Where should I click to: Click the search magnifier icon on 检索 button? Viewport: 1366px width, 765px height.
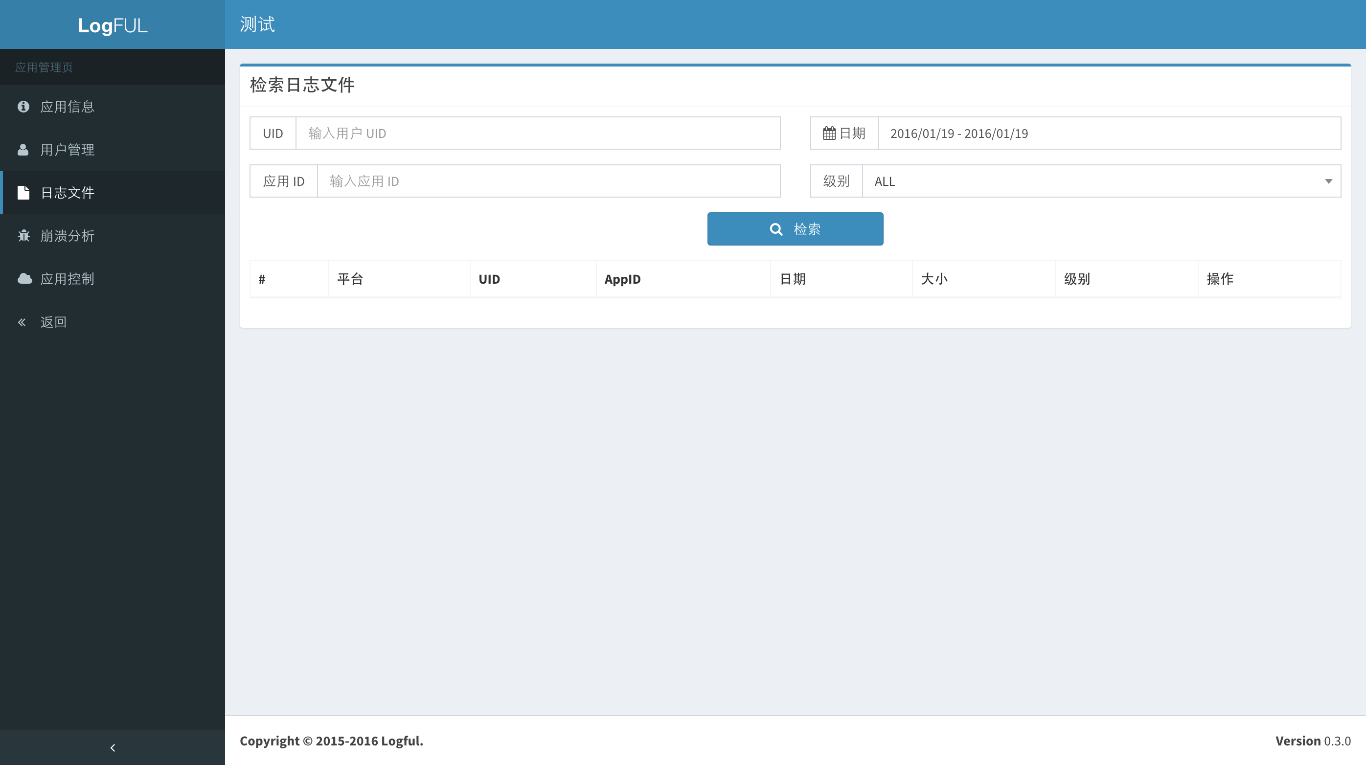coord(777,229)
